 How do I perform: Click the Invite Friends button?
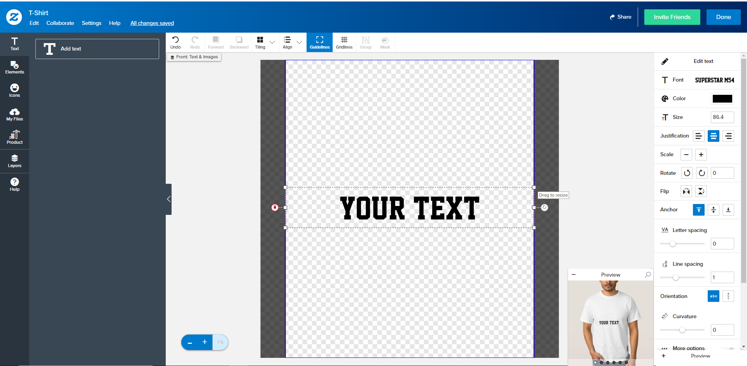click(x=672, y=17)
